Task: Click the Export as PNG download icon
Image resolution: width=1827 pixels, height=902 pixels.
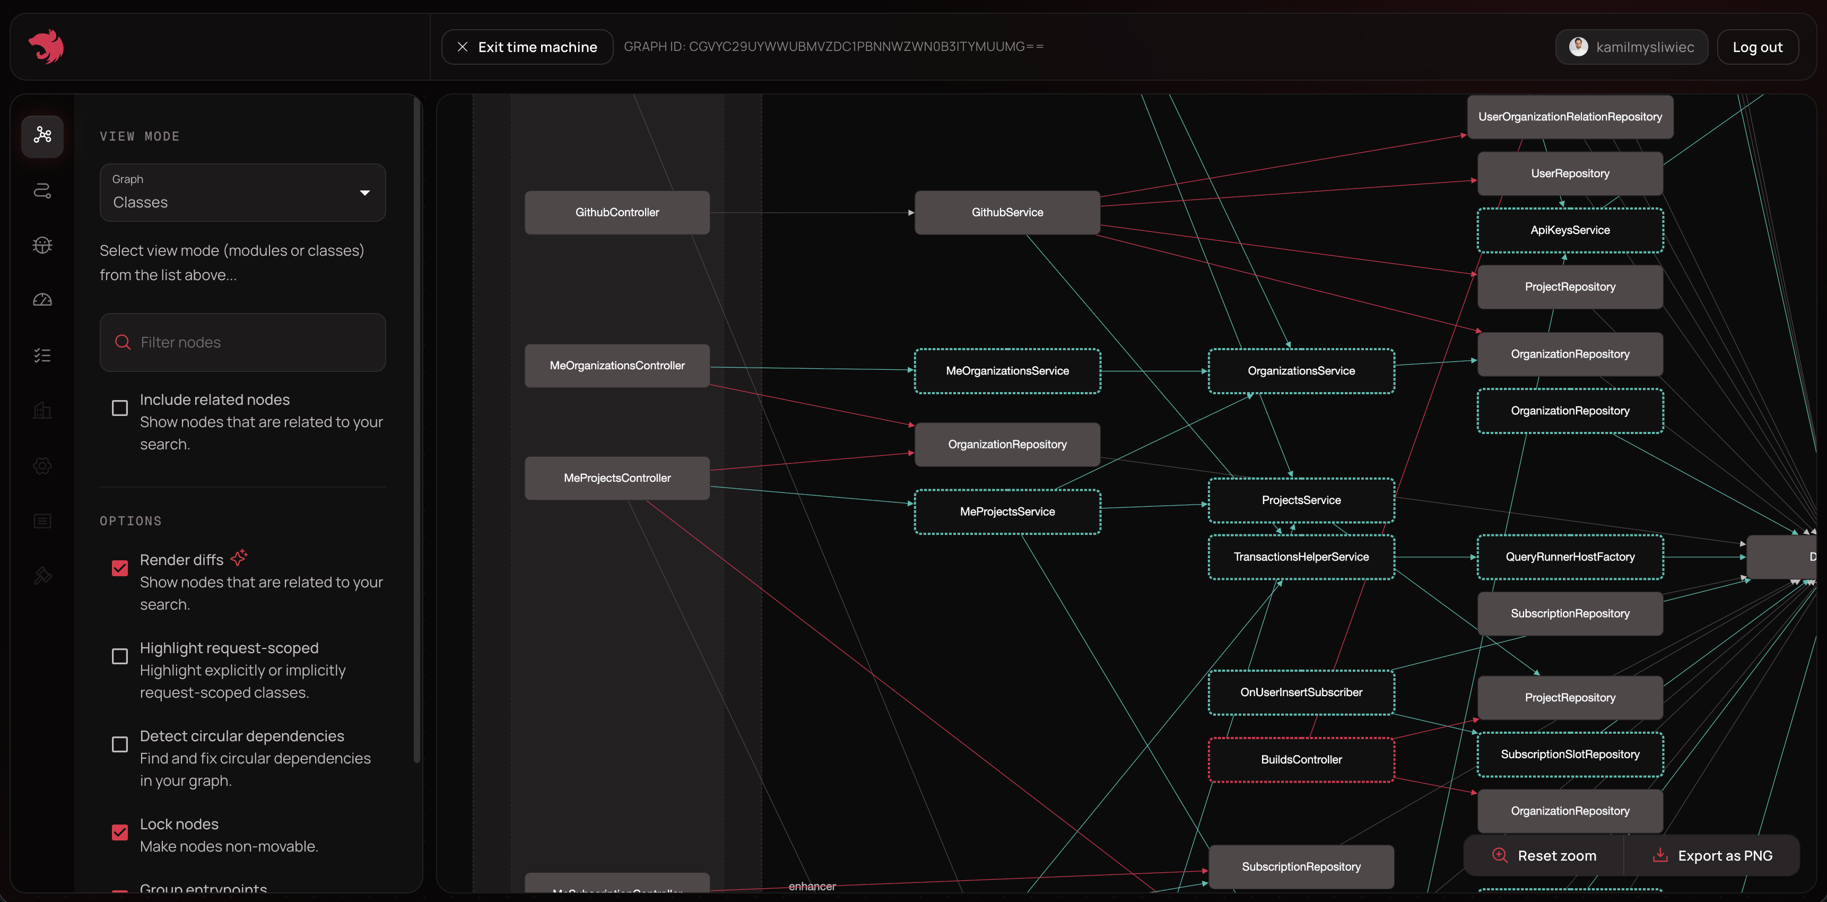Action: (x=1659, y=855)
